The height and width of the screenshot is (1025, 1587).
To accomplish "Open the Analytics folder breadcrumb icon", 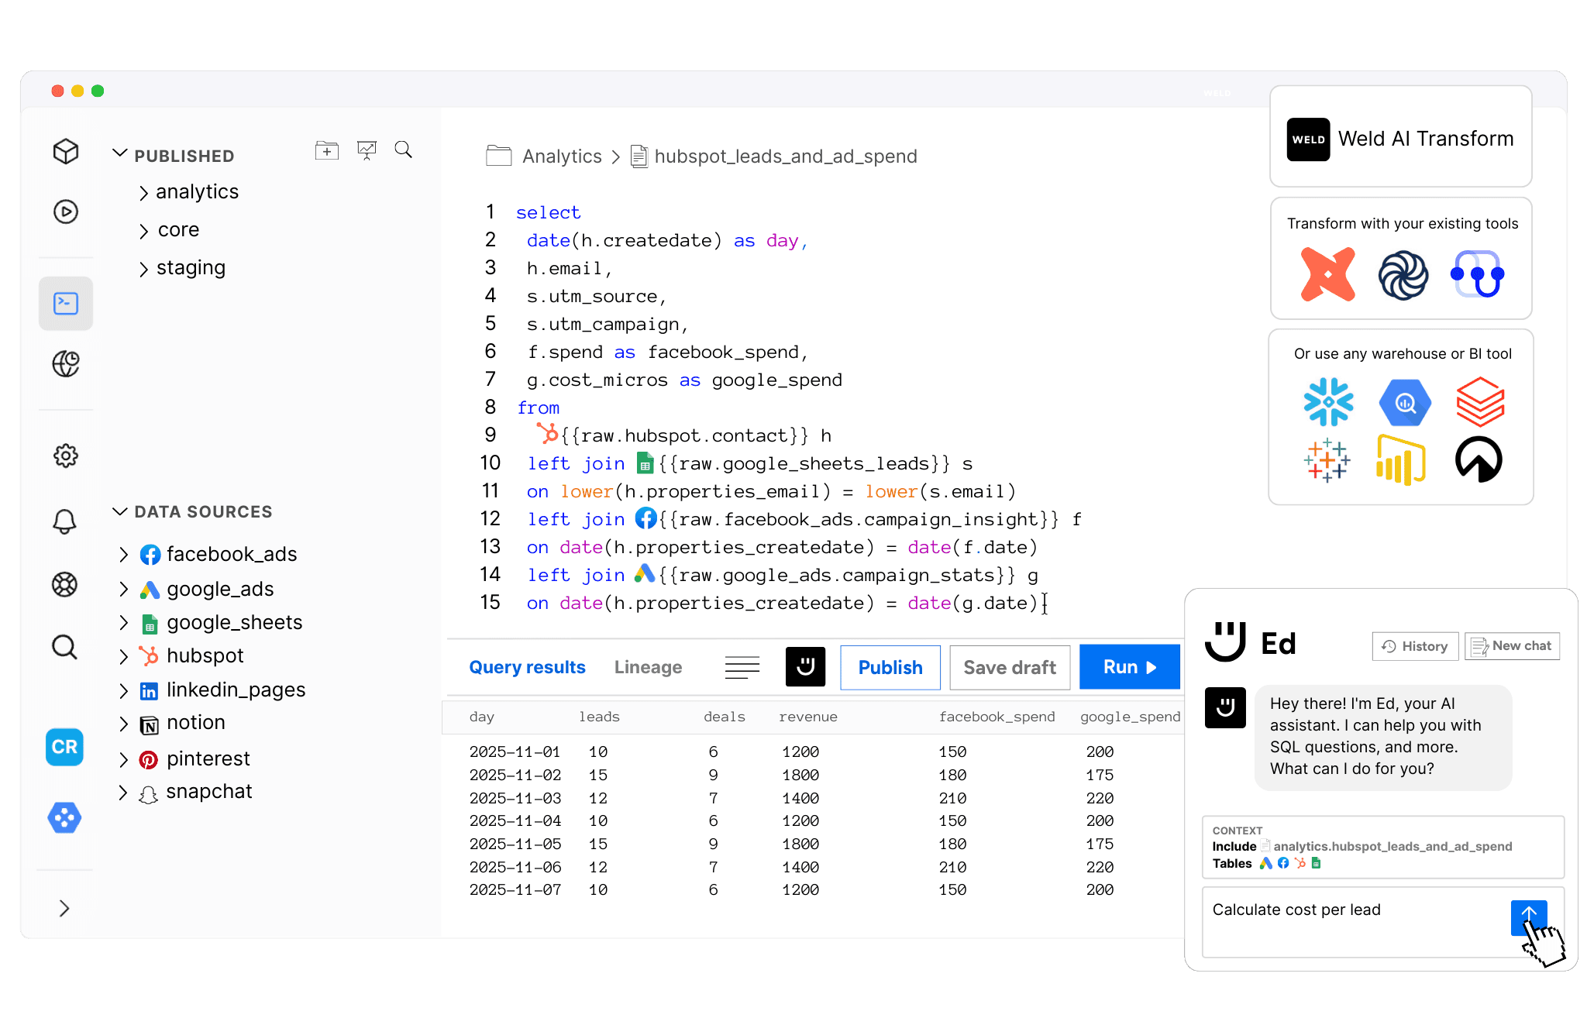I will point(498,156).
